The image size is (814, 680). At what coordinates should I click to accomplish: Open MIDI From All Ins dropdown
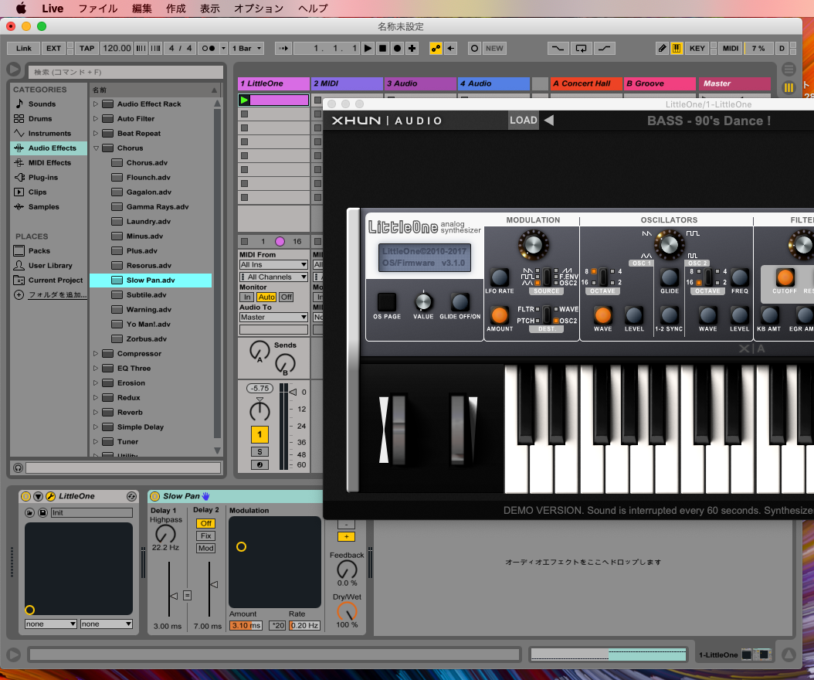[273, 264]
